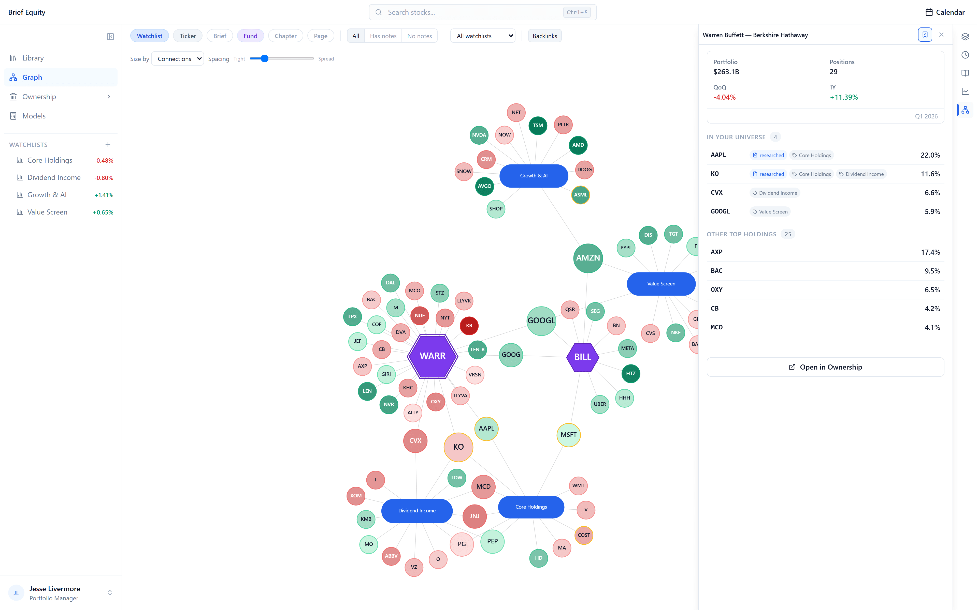Screen dimensions: 977x610
Task: Click the KO Dividend Income tag
Action: [861, 174]
